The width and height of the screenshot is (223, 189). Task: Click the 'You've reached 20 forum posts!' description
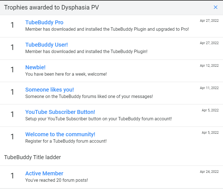click(56, 180)
